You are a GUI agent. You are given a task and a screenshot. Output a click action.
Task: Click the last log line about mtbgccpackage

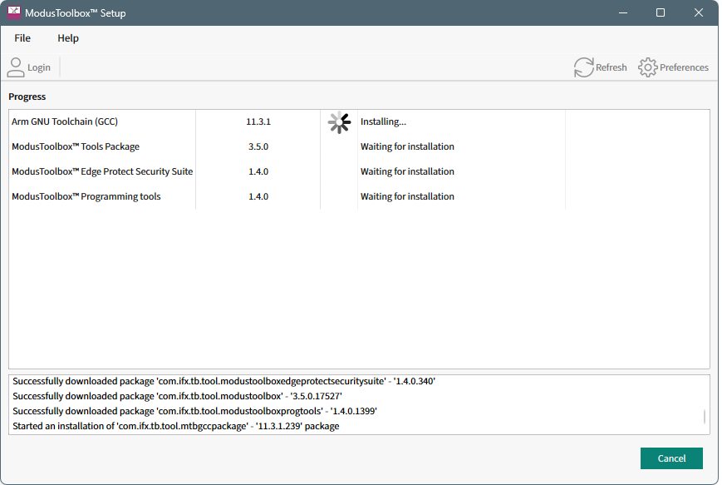point(176,426)
